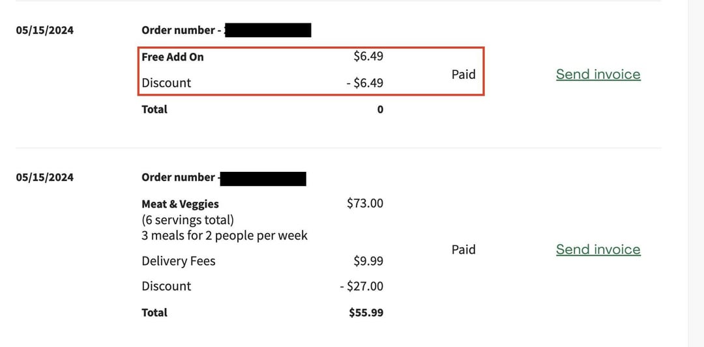Click the Delivery Fees label
This screenshot has width=704, height=347.
point(178,261)
